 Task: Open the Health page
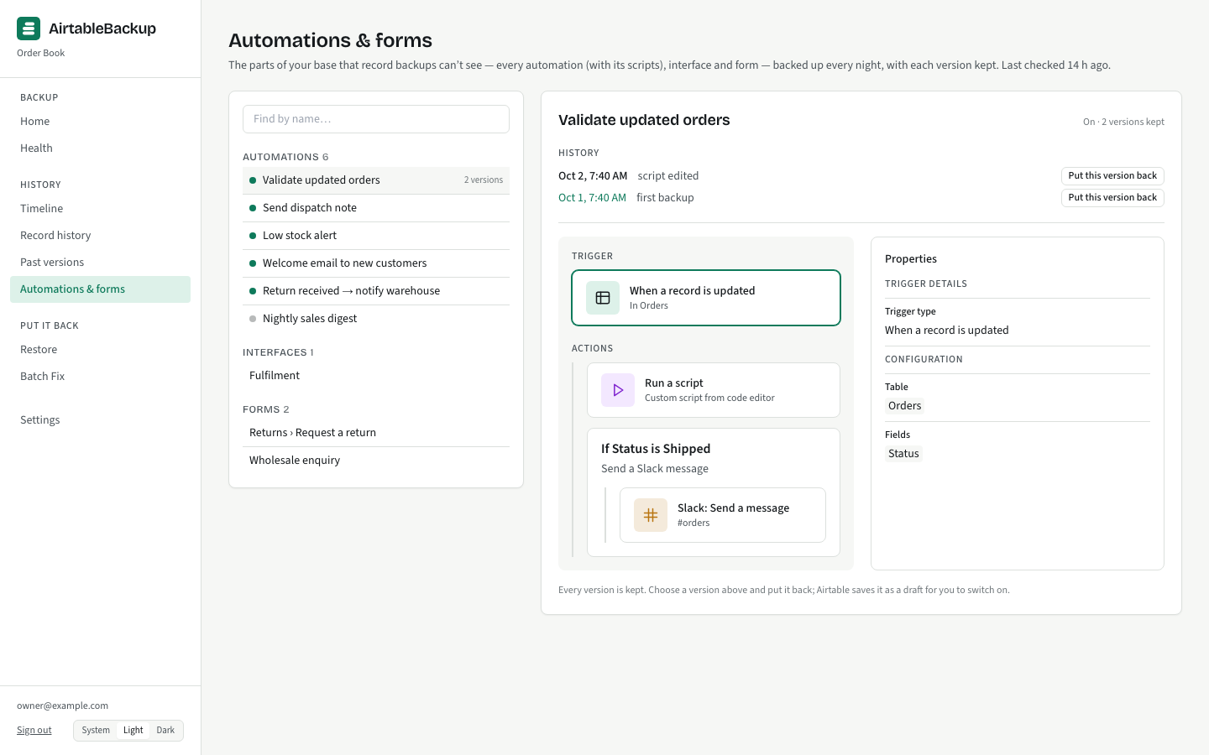pos(100,148)
